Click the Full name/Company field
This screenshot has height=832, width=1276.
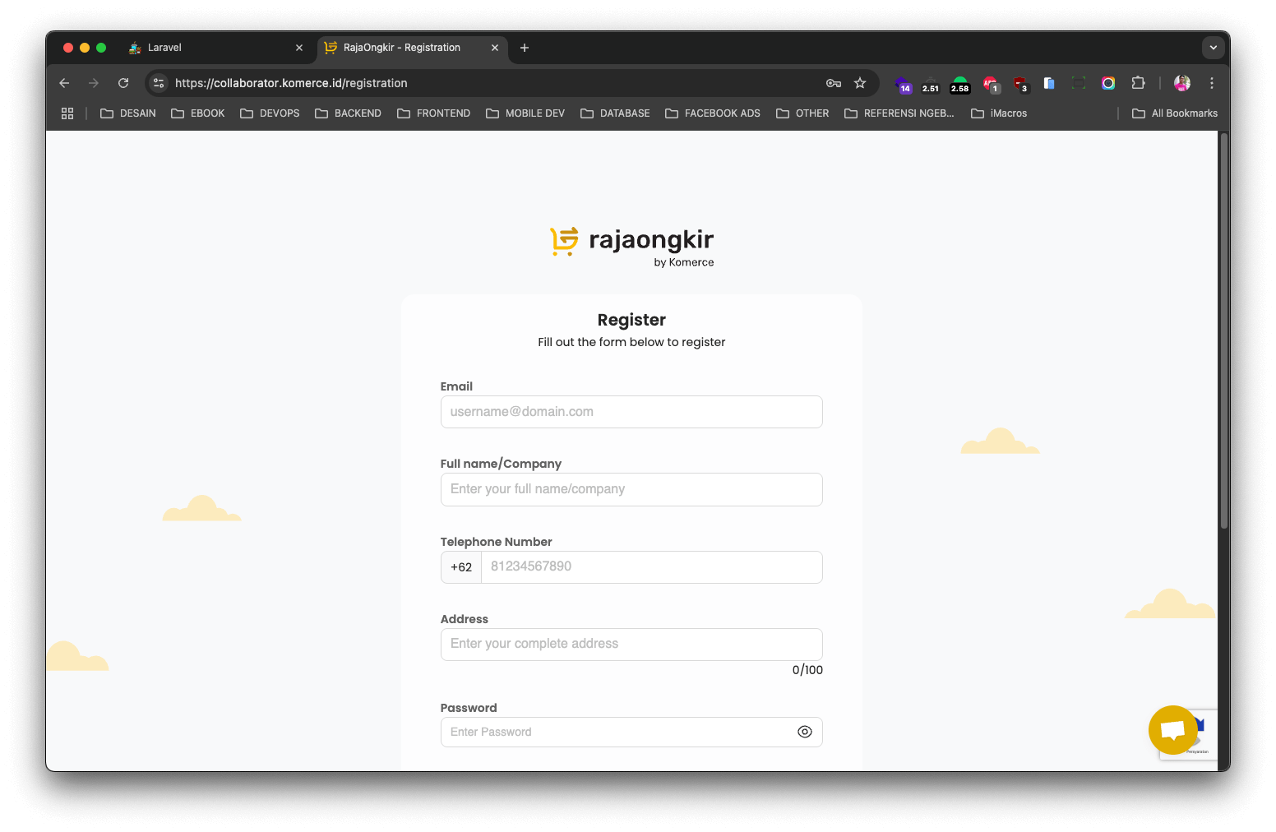click(631, 489)
